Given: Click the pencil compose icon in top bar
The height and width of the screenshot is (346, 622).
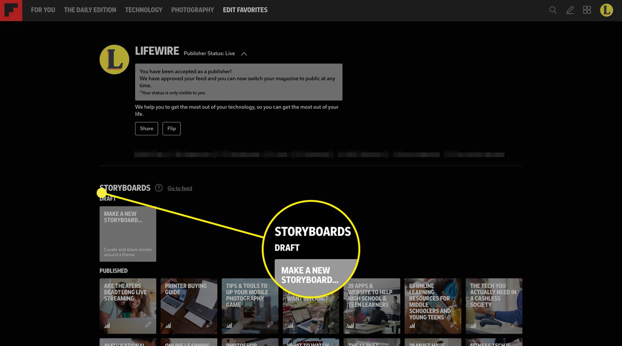Looking at the screenshot, I should click(570, 10).
